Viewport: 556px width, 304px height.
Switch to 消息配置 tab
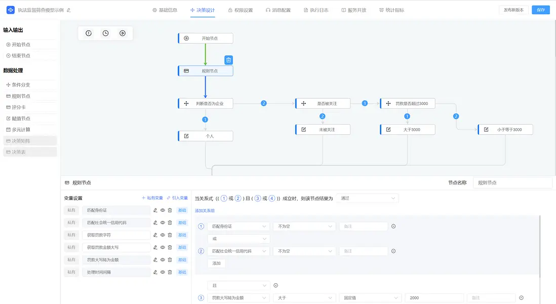pos(278,10)
